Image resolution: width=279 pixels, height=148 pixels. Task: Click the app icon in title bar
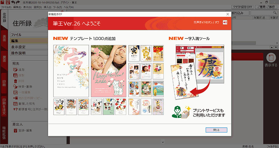(x=2, y=2)
